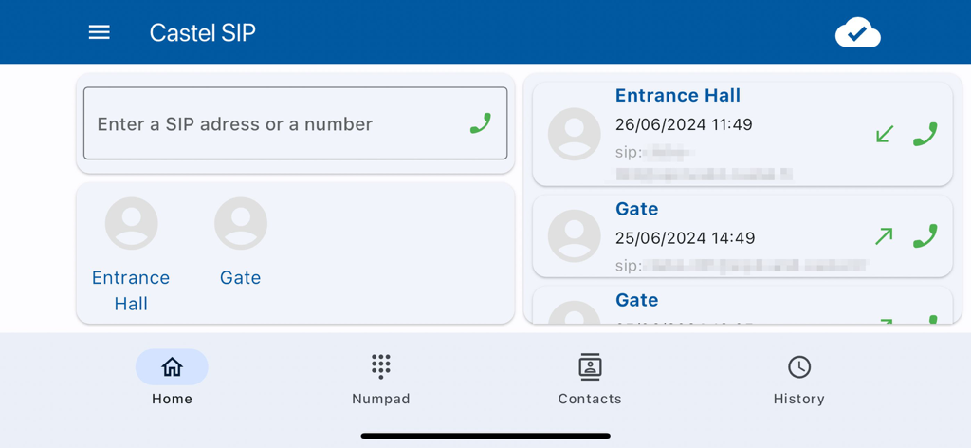This screenshot has height=448, width=971.
Task: Tap the avatar on the Entrance Hall history entry
Action: tap(575, 134)
